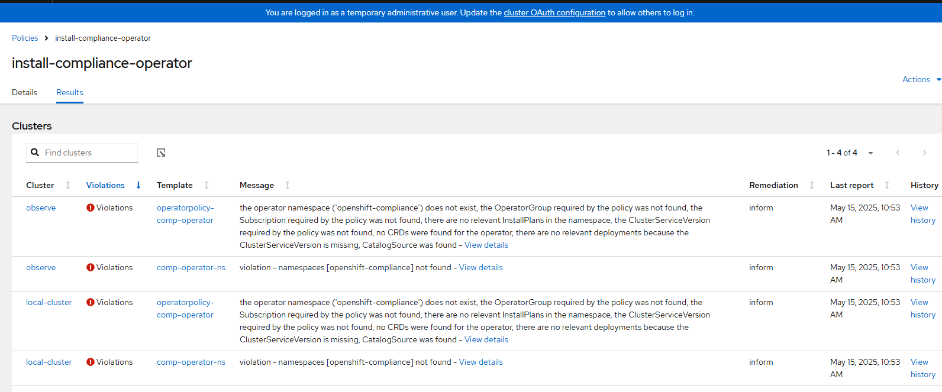Select inform remediation in first observe row

coord(761,208)
